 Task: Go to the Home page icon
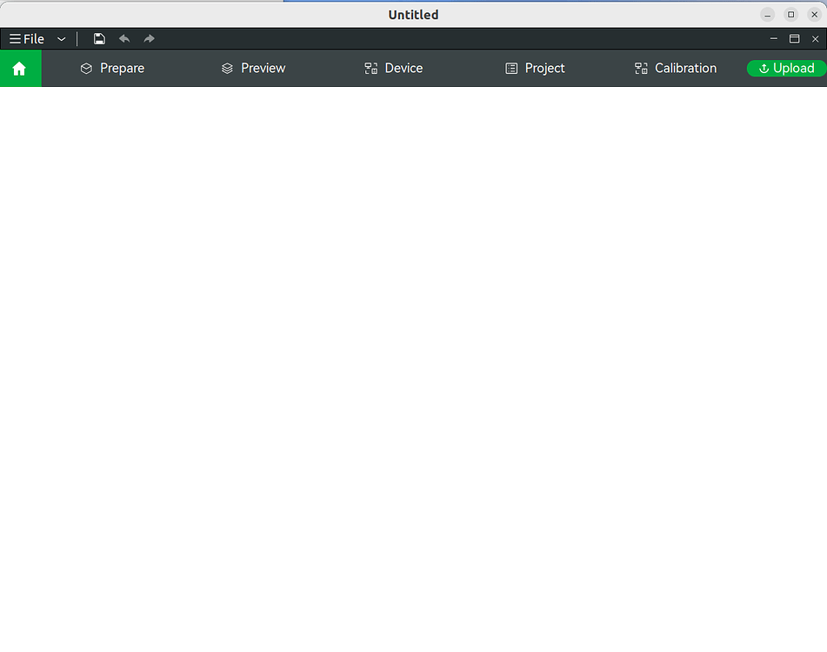click(20, 69)
